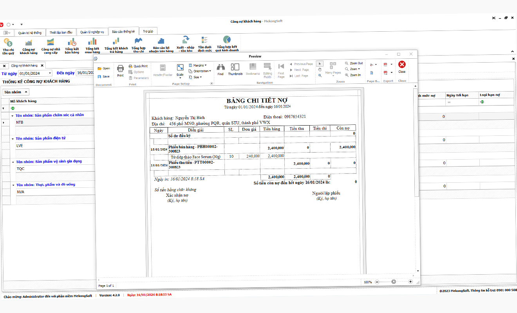Open the Tổng kết bán hàng report
The image size is (517, 313).
(72, 45)
